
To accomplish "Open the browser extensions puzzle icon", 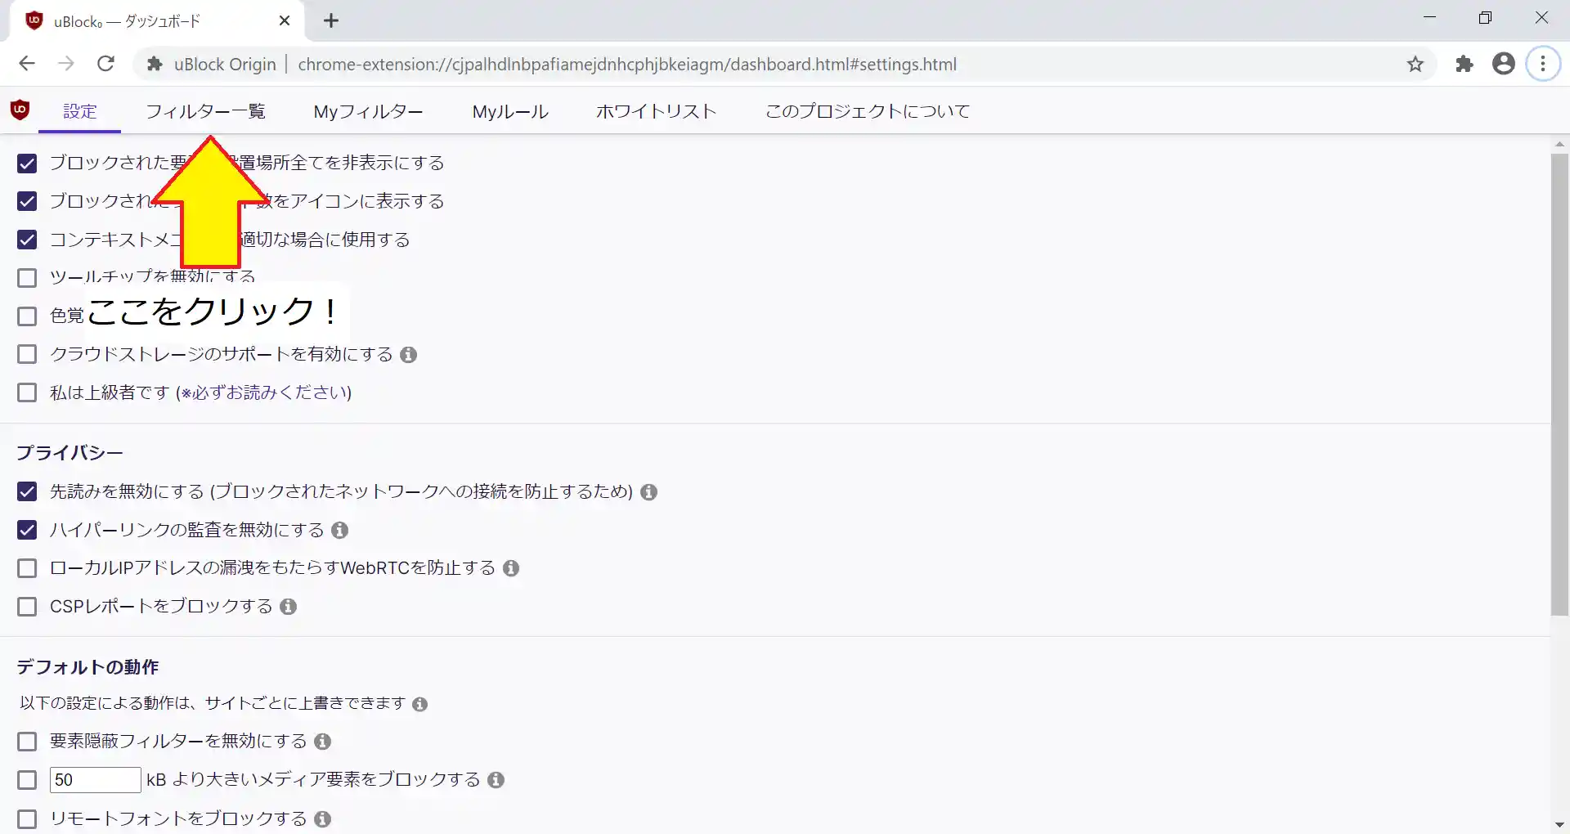I will [1464, 64].
